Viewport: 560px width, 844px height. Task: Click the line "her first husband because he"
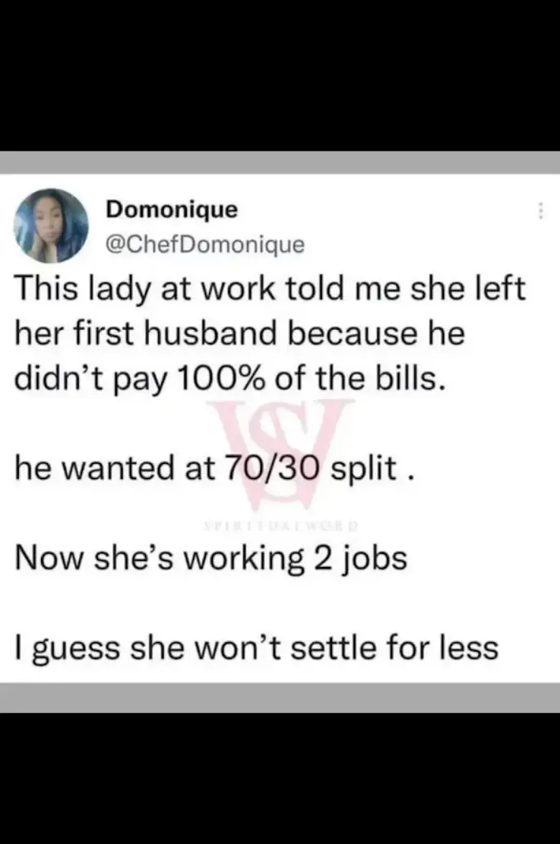pos(240,336)
